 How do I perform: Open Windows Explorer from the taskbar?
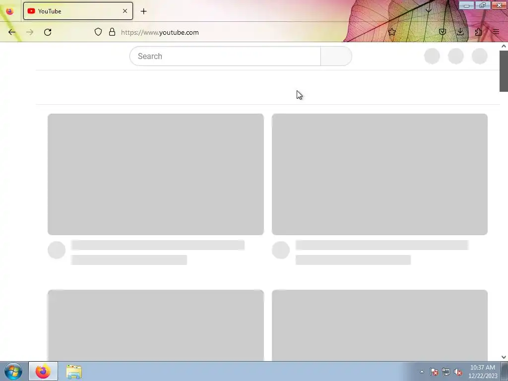tap(74, 372)
